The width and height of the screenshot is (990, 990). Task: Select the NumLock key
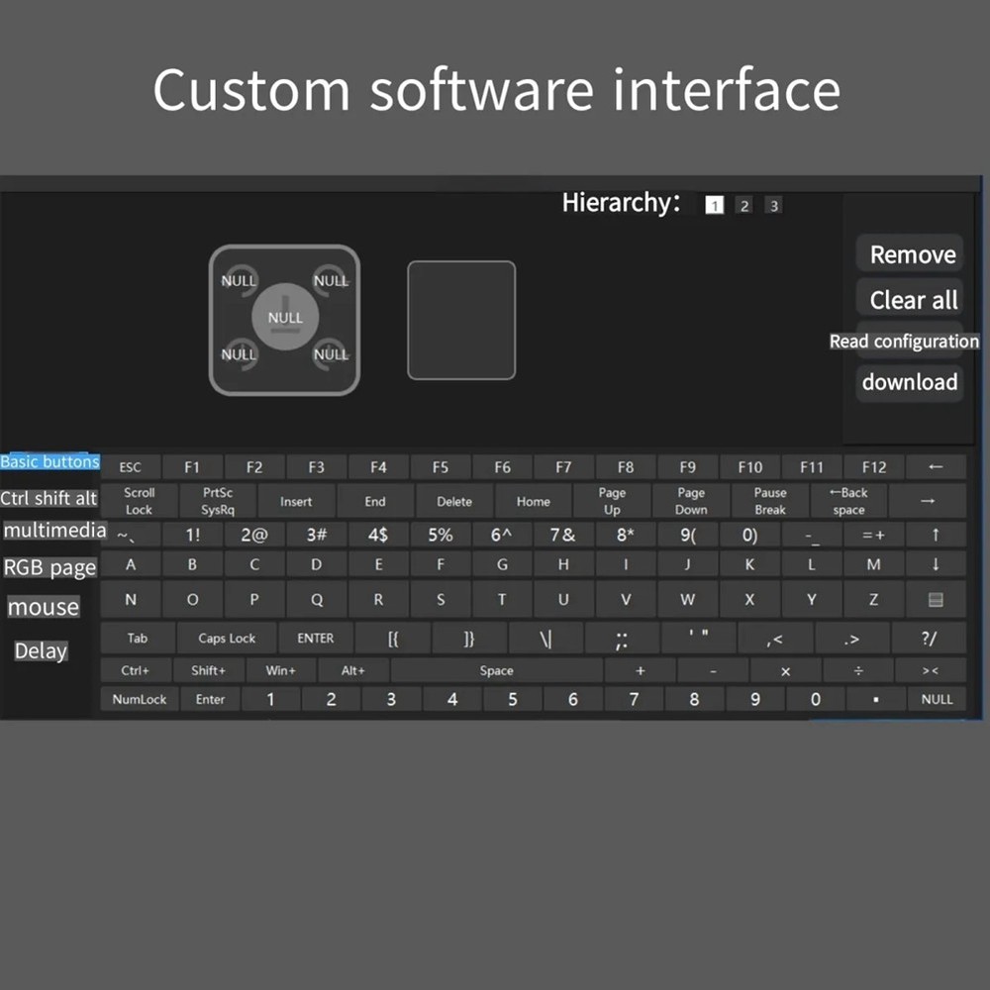[x=138, y=699]
